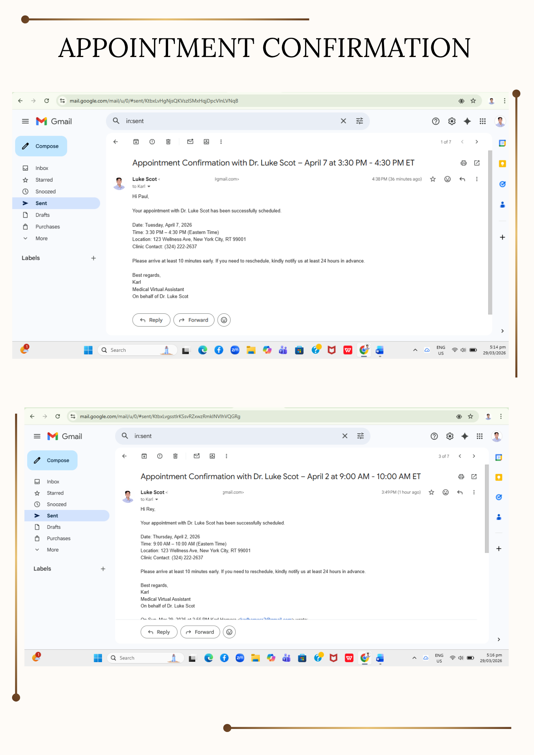534x755 pixels.
Task: Open Contacts side panel in April 2 window
Action: tap(499, 517)
